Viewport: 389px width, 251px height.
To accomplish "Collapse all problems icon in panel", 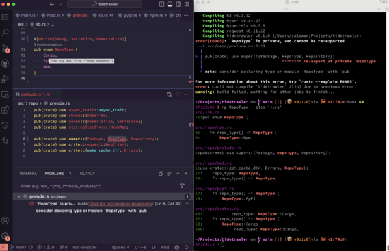I will click(161, 174).
